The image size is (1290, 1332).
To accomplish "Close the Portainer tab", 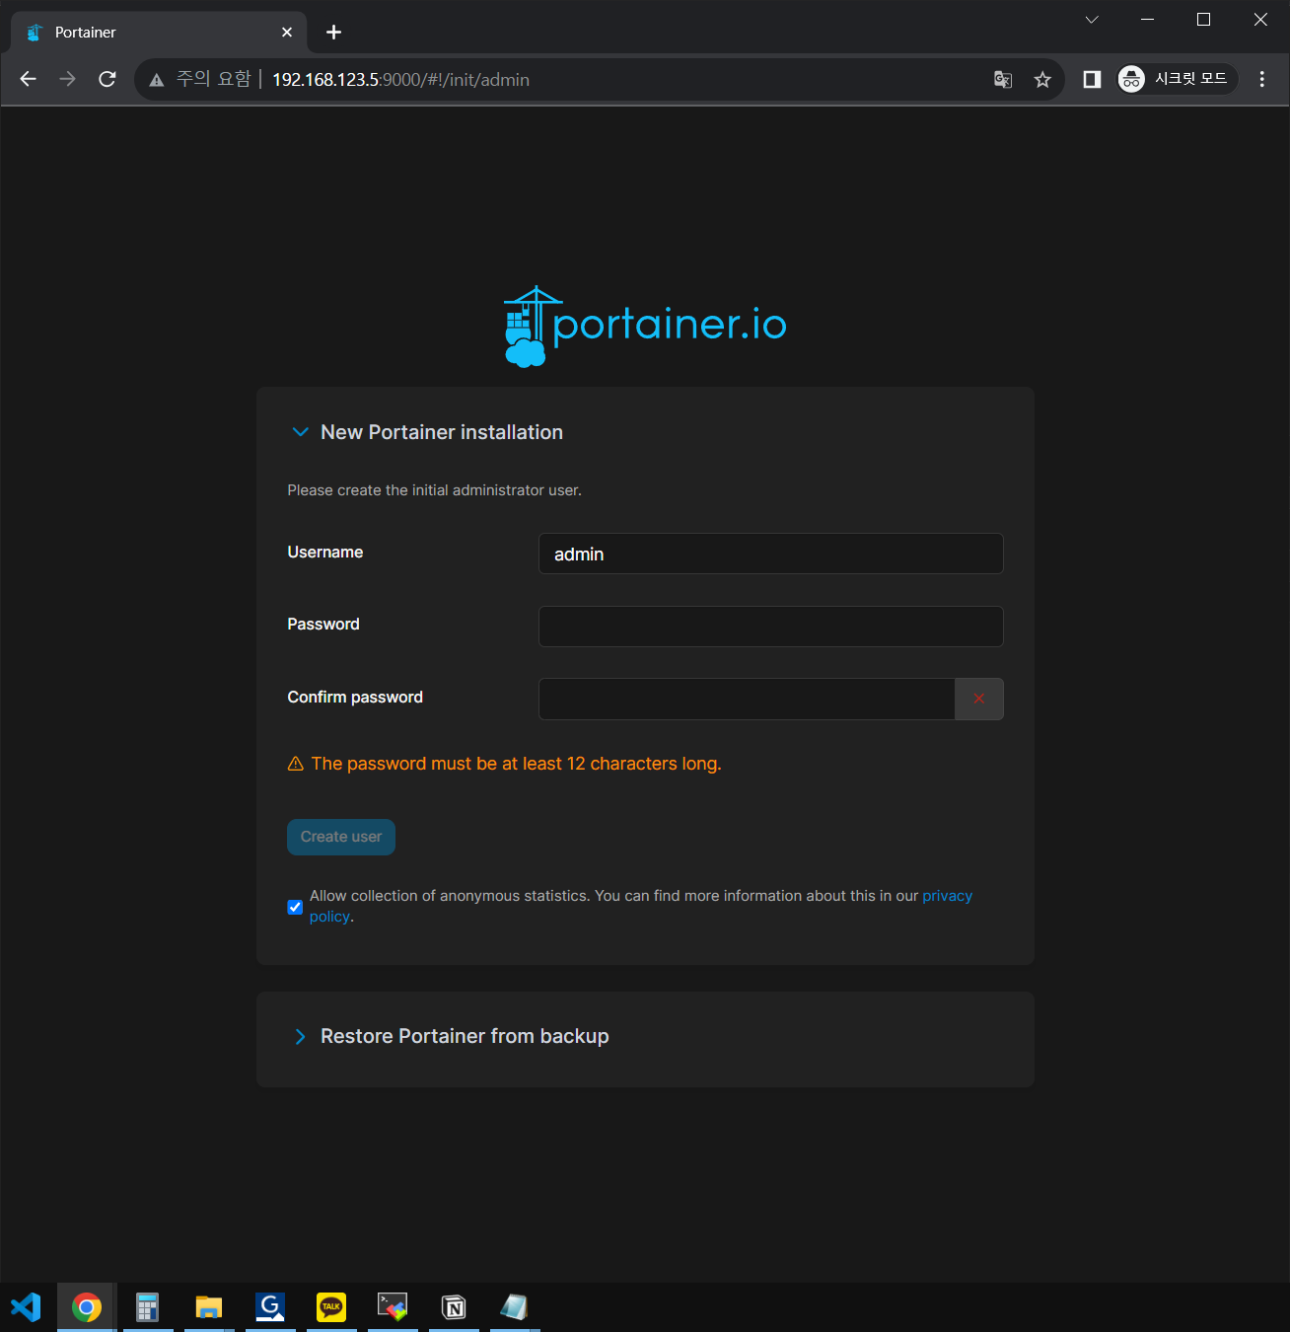I will click(x=287, y=33).
